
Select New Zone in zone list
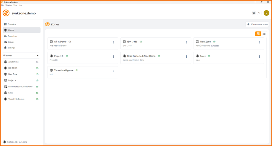(13, 74)
